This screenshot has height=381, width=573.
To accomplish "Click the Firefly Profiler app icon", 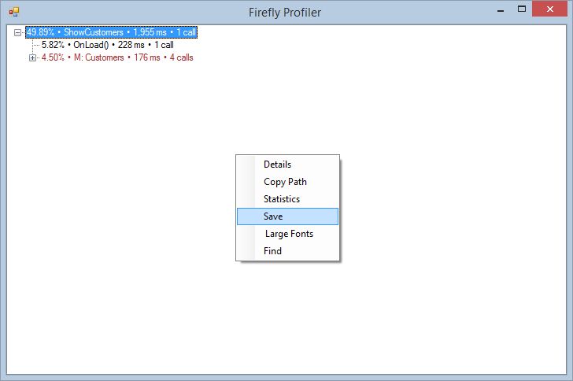I will tap(14, 12).
